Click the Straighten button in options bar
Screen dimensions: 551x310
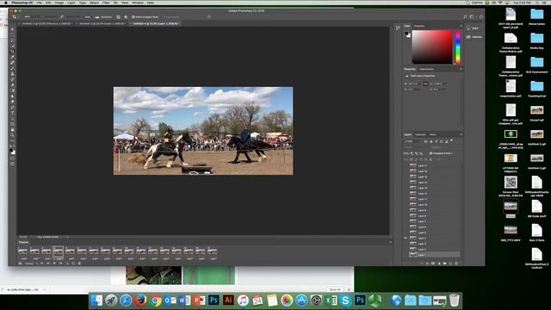(x=103, y=17)
